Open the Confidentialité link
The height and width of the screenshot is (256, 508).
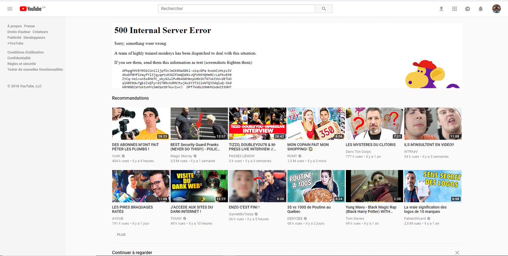(x=19, y=58)
